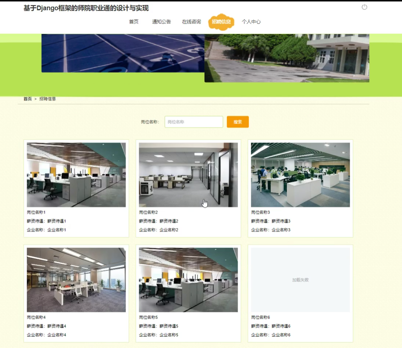The height and width of the screenshot is (348, 402).
Task: Focus the 岗位名称 search input field
Action: point(194,122)
